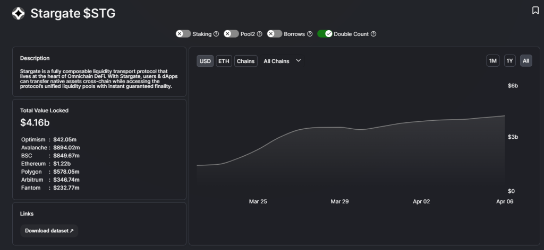Screen dimensions: 544x250
Task: Click the Stargate $STG page title
Action: [73, 13]
